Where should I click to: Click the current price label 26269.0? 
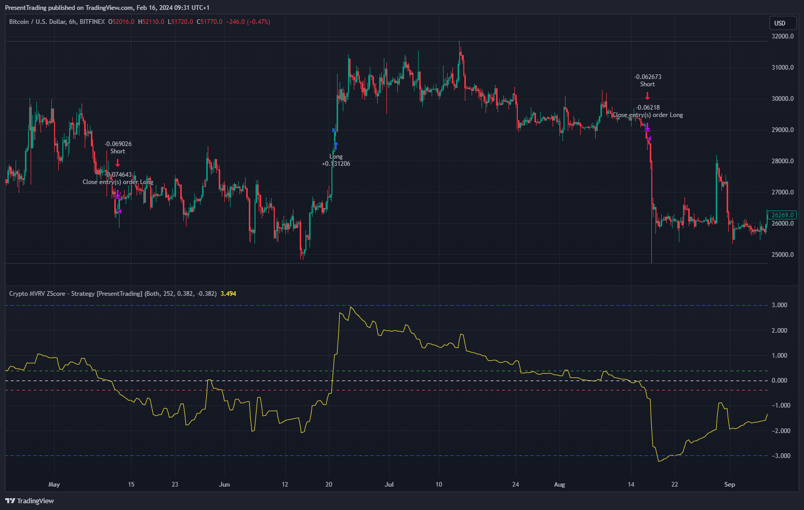[x=783, y=215]
